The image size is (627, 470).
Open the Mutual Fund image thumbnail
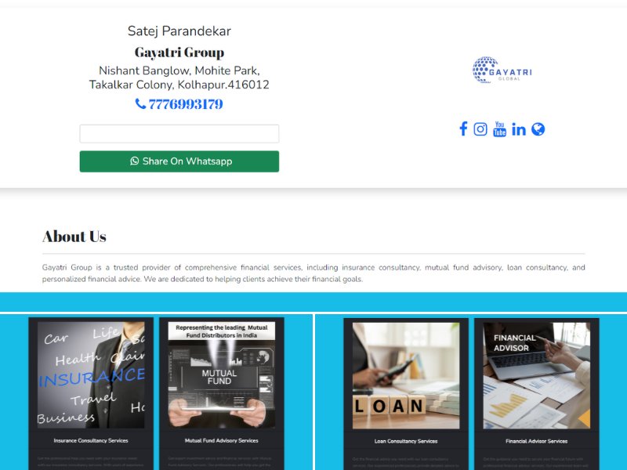(222, 375)
